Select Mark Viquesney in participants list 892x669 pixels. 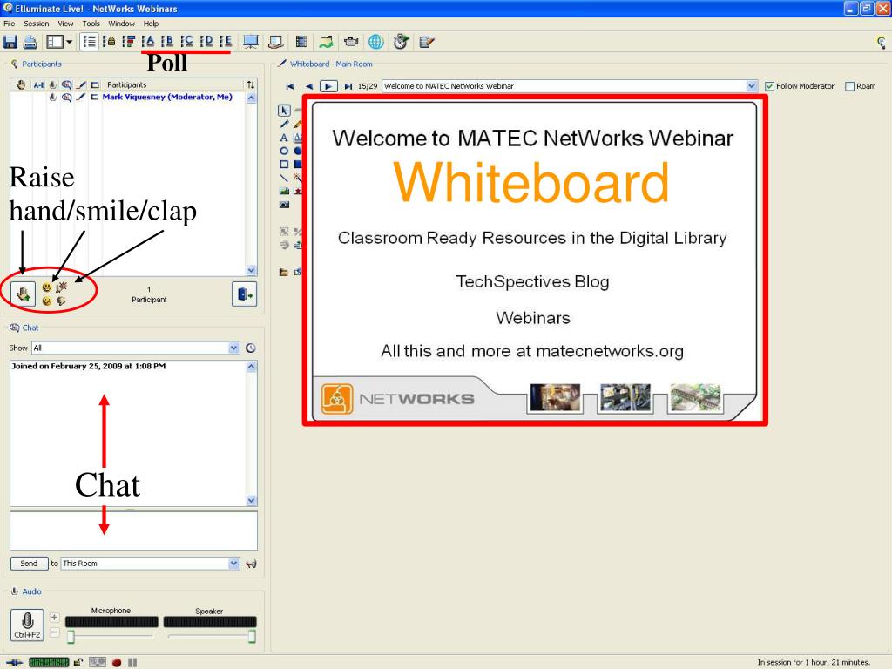coord(167,98)
